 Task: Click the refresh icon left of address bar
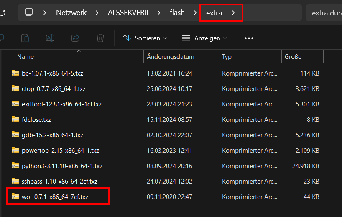click(2, 13)
